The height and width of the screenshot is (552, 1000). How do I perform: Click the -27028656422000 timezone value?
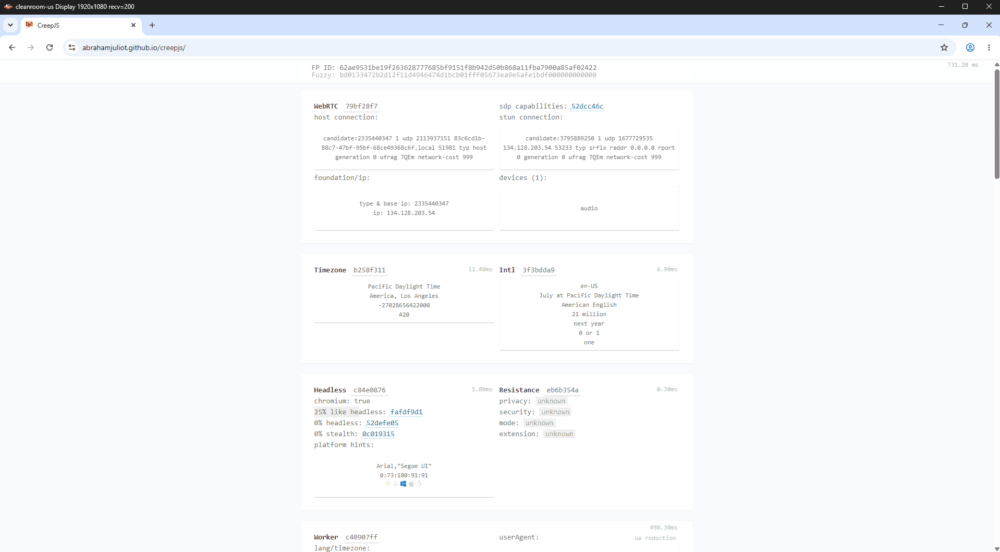coord(404,305)
